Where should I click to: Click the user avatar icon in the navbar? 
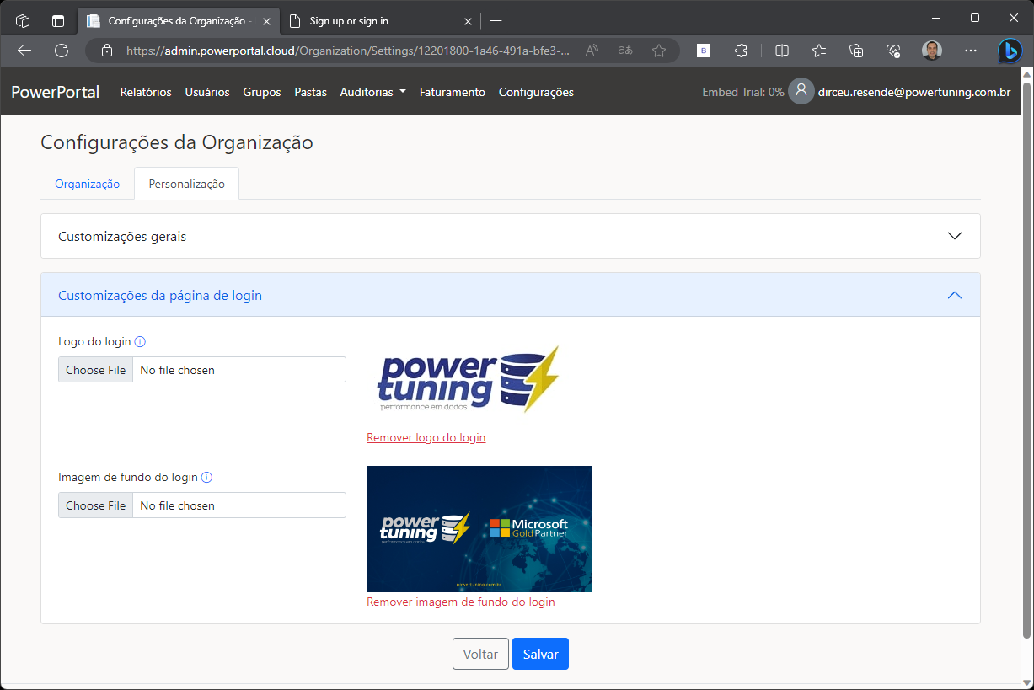coord(801,92)
